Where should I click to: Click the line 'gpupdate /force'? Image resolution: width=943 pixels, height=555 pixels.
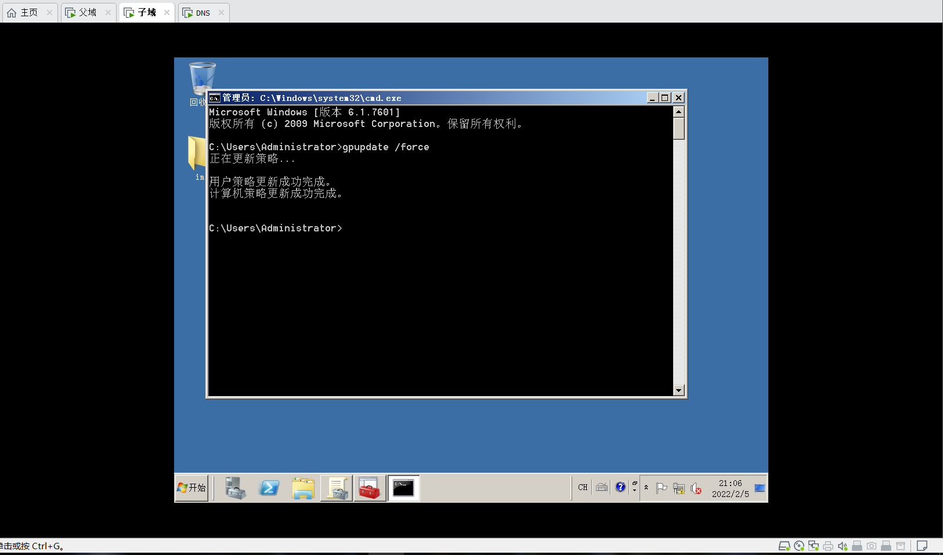(385, 147)
